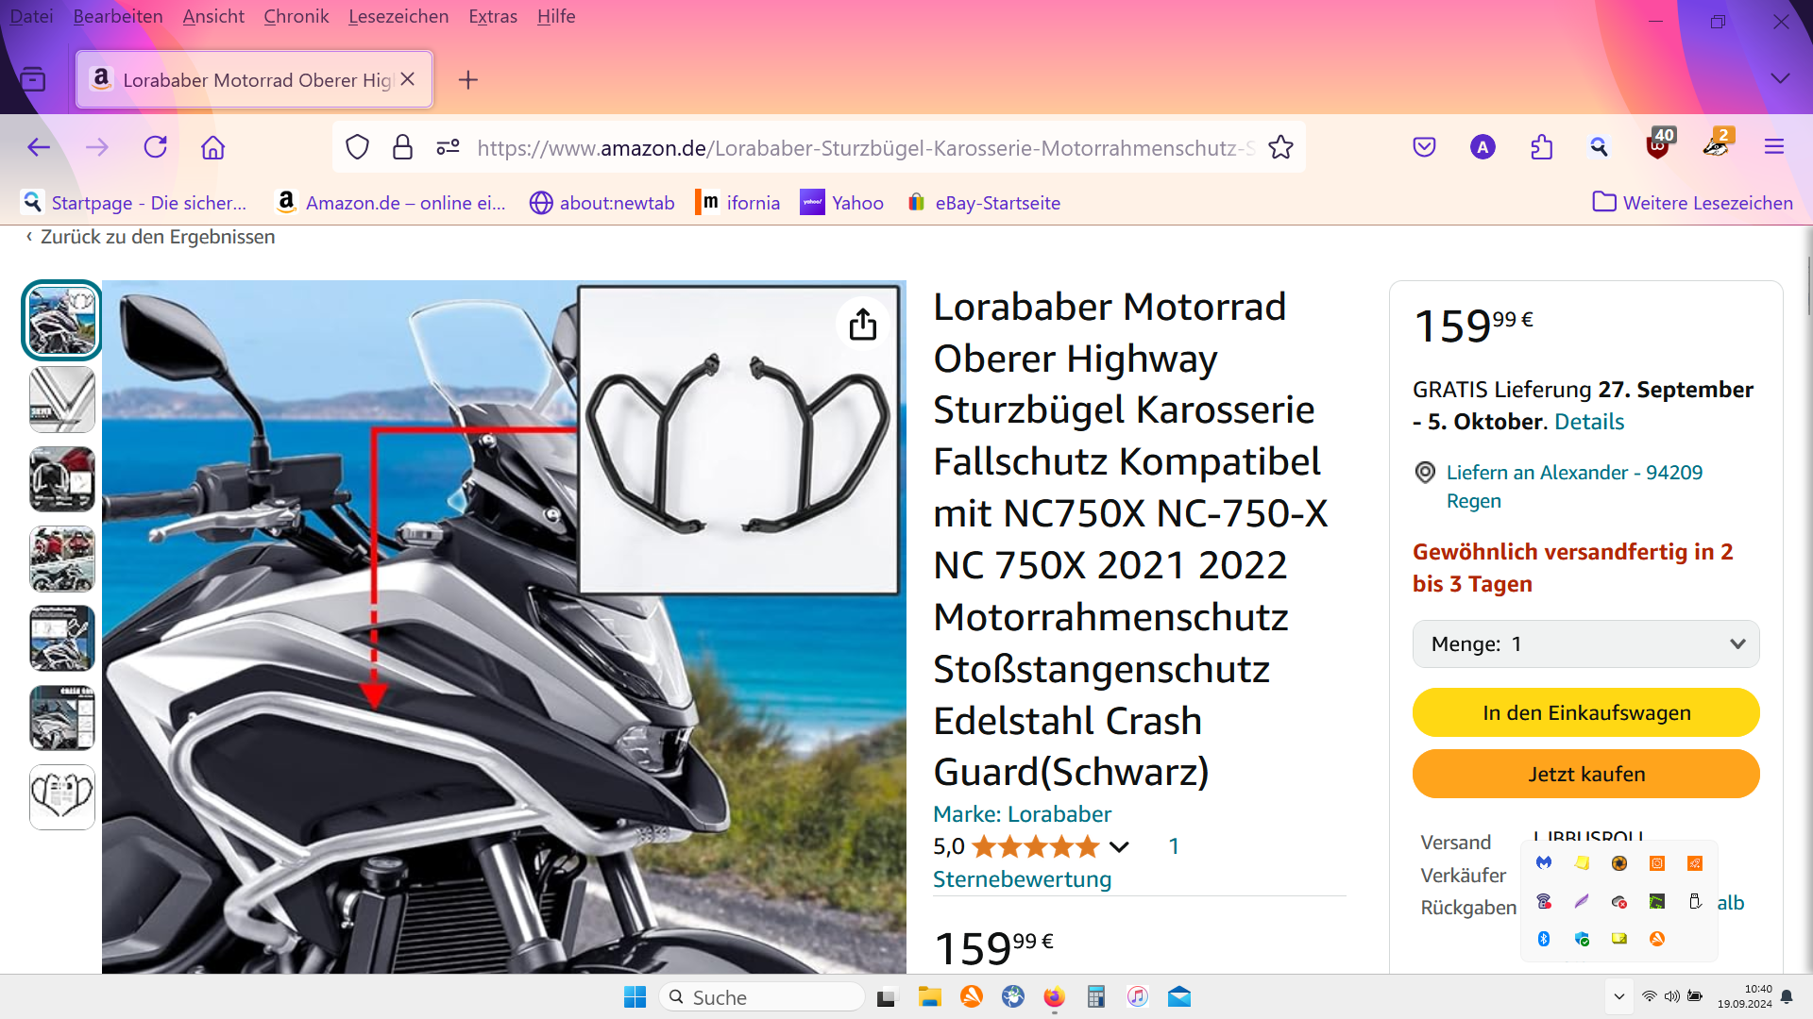Open the Yahoo bookmark
This screenshot has width=1813, height=1019.
click(x=841, y=202)
